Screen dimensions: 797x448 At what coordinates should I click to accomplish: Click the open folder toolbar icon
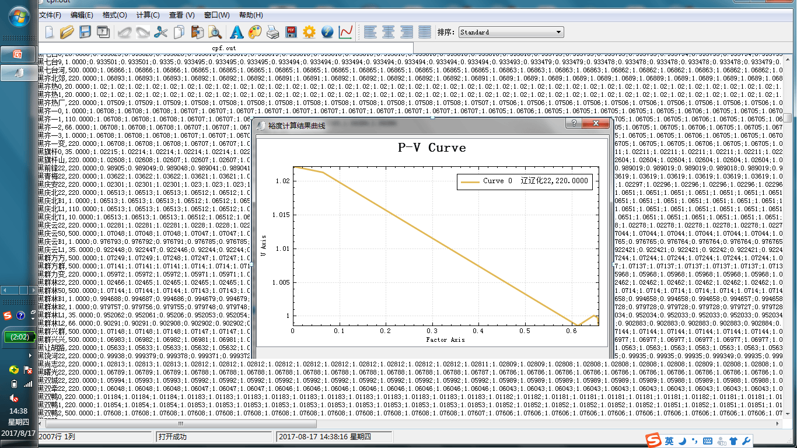[67, 32]
